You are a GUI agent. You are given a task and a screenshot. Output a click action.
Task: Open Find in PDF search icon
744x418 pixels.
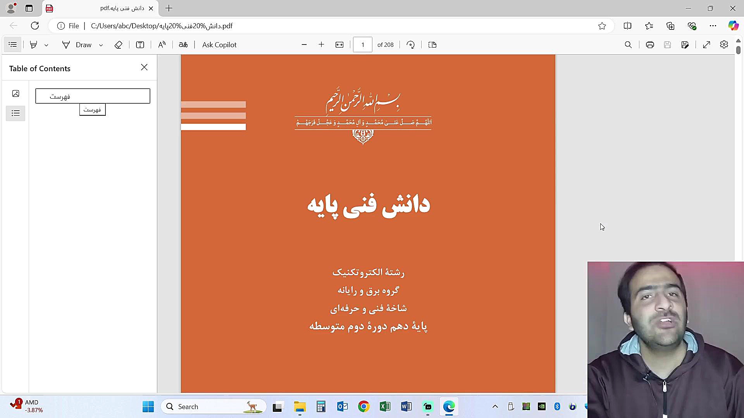[x=628, y=45]
